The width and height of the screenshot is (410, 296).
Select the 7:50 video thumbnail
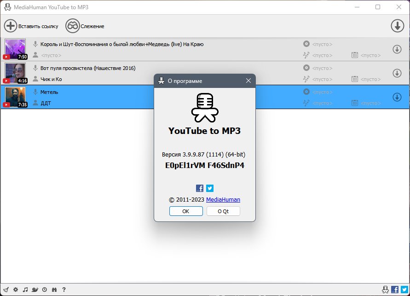tap(16, 49)
